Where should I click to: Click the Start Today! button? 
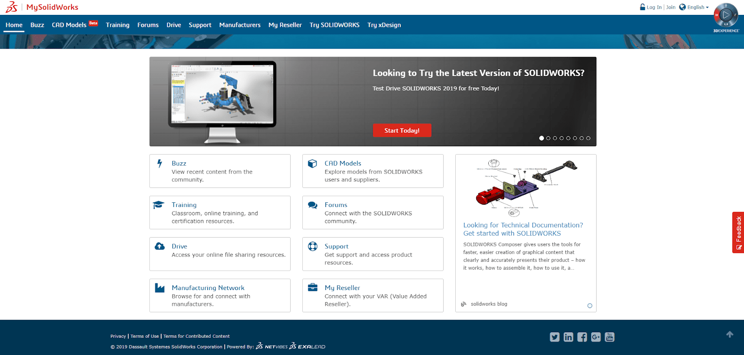pyautogui.click(x=402, y=130)
